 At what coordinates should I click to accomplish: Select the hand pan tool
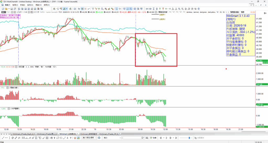[199, 9]
